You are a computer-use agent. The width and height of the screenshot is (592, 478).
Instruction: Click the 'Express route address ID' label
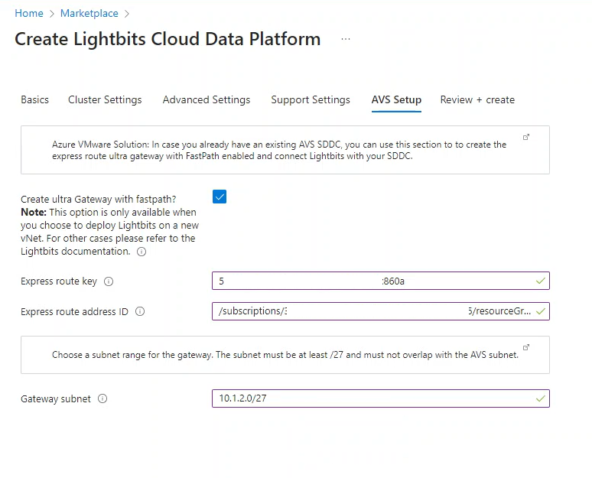point(74,311)
